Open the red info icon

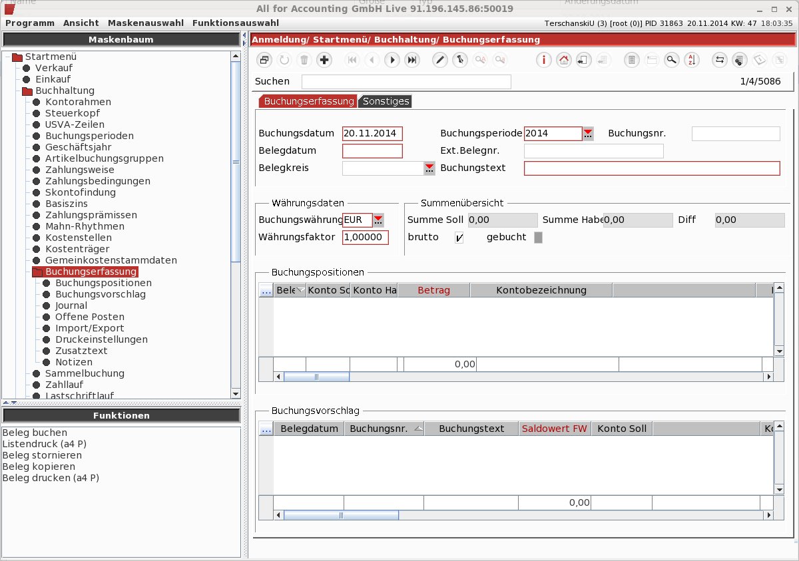point(544,60)
